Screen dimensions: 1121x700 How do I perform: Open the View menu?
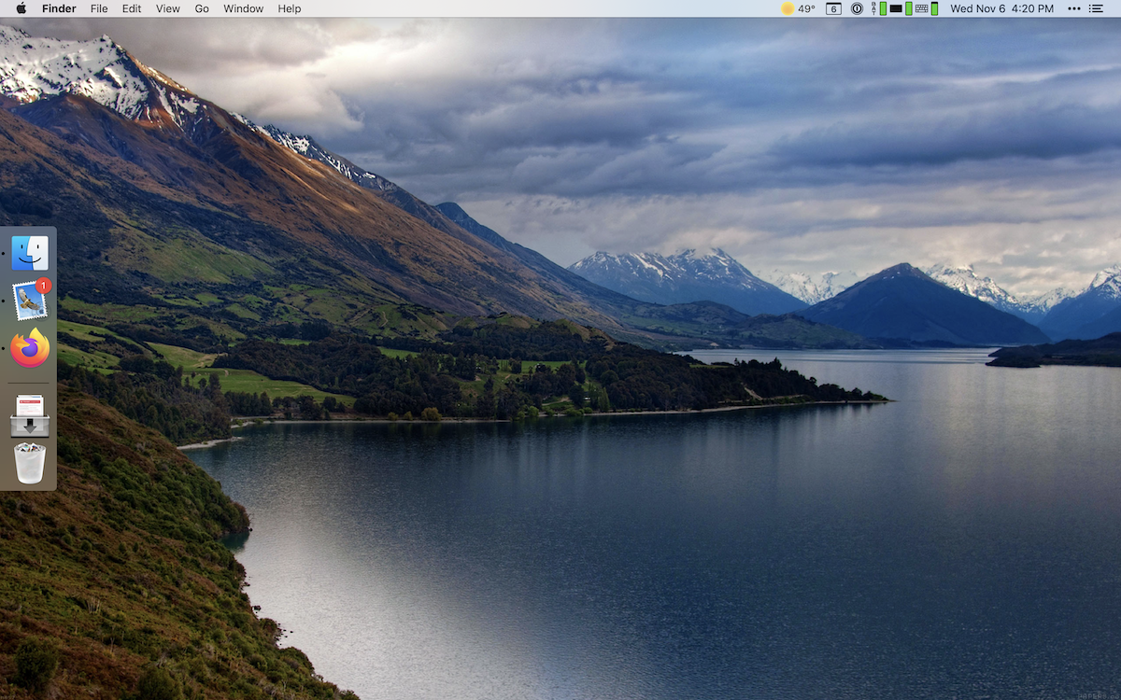click(x=168, y=8)
